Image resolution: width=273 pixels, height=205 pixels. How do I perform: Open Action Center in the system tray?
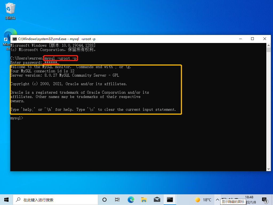(264, 199)
